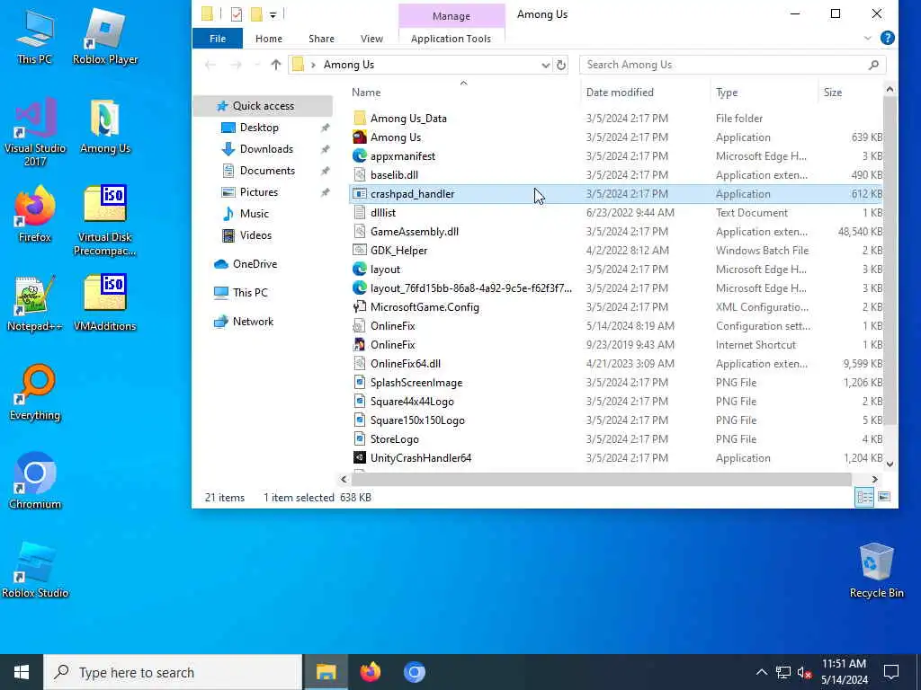Refresh the Among Us folder view
The height and width of the screenshot is (690, 921).
(x=561, y=65)
